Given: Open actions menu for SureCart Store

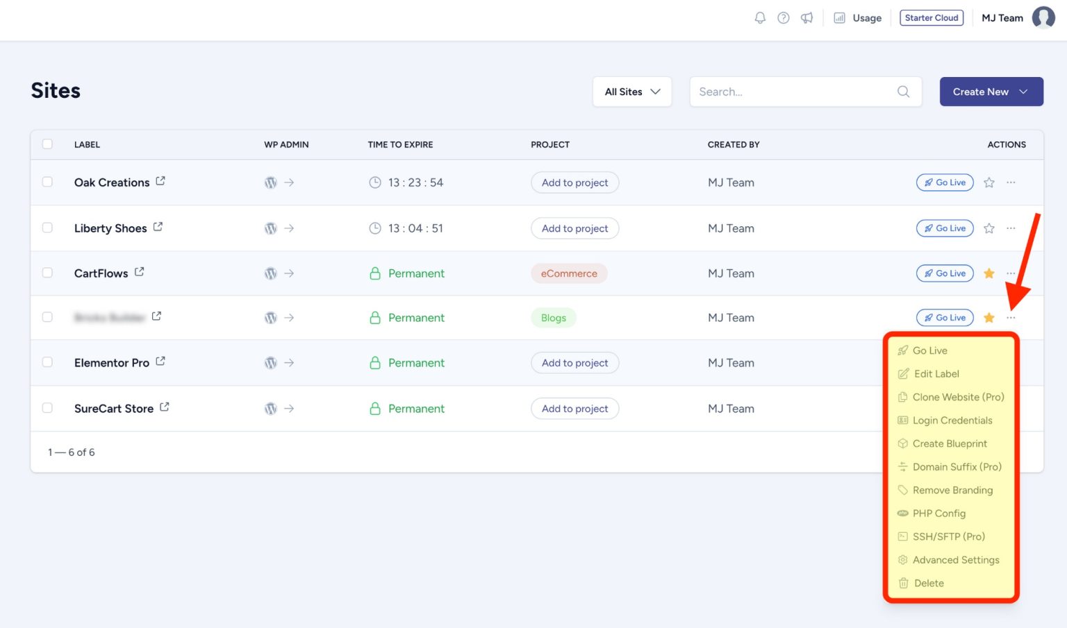Looking at the screenshot, I should 1011,408.
